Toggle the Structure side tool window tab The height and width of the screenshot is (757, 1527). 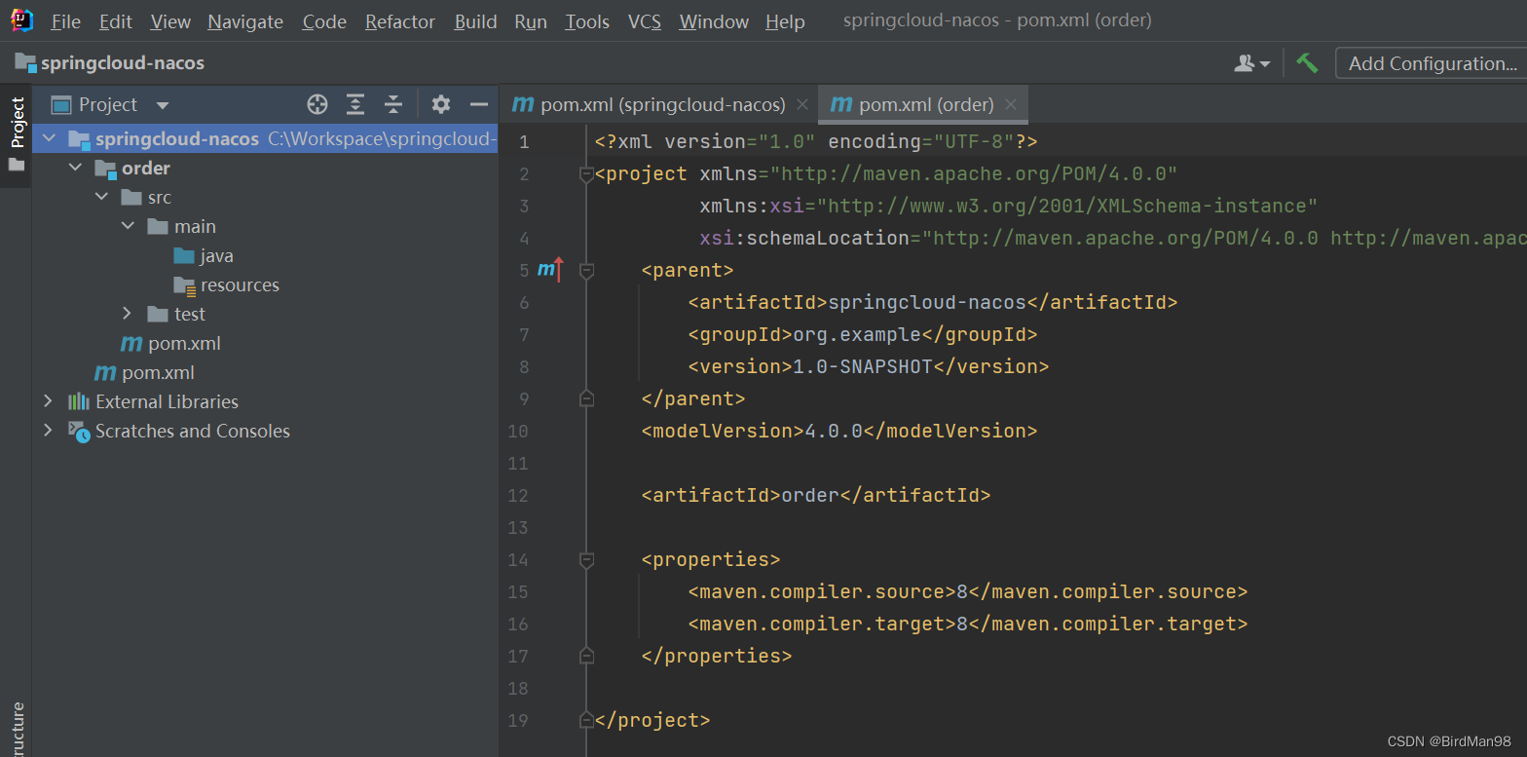(x=17, y=729)
